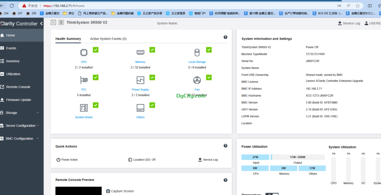Open Firmware Update in sidebar
The height and width of the screenshot is (195, 381).
22,100
